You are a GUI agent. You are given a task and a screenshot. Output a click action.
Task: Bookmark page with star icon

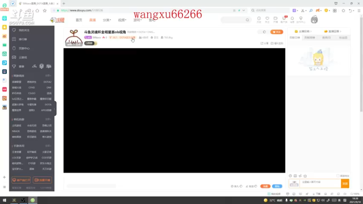44,10
